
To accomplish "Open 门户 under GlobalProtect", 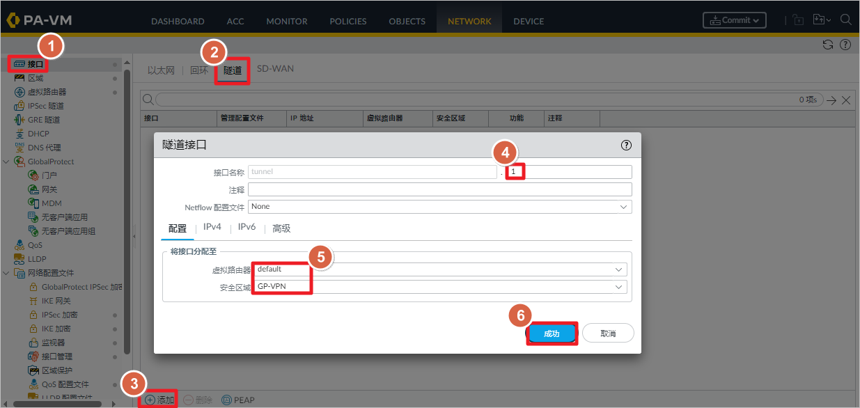I will click(x=49, y=175).
